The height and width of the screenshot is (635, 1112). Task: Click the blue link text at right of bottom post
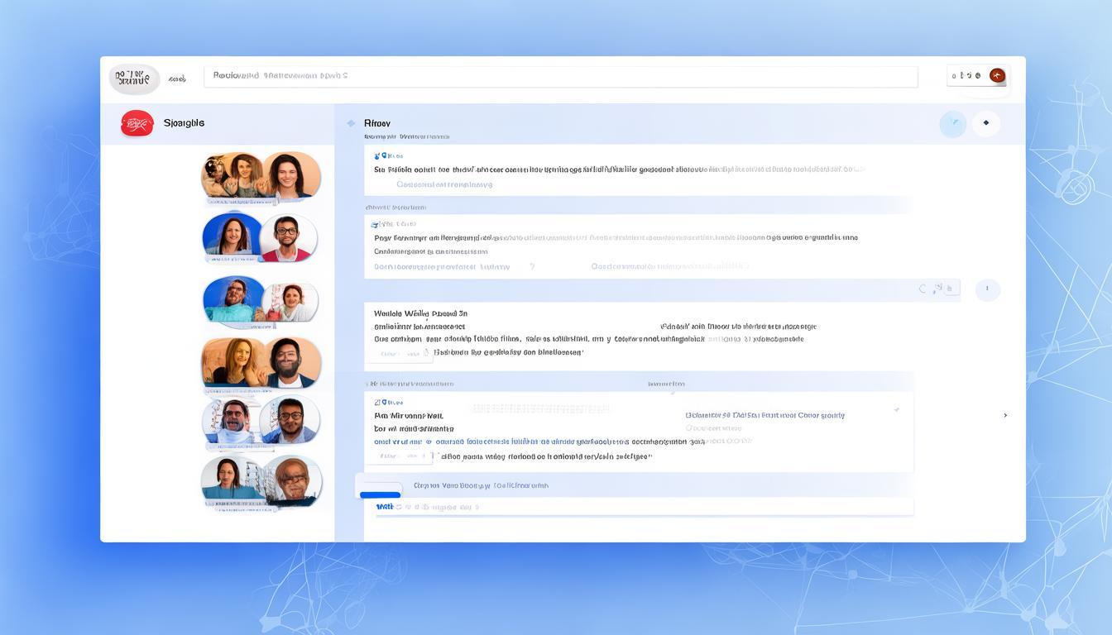click(x=765, y=415)
